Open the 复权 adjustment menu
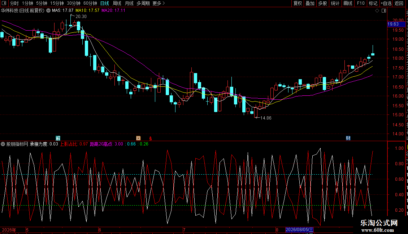This screenshot has height=234, width=408. tap(298, 3)
